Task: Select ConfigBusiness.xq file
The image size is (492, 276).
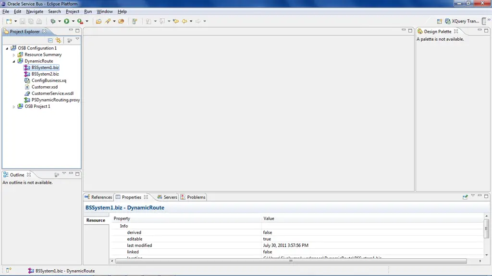Action: [49, 80]
